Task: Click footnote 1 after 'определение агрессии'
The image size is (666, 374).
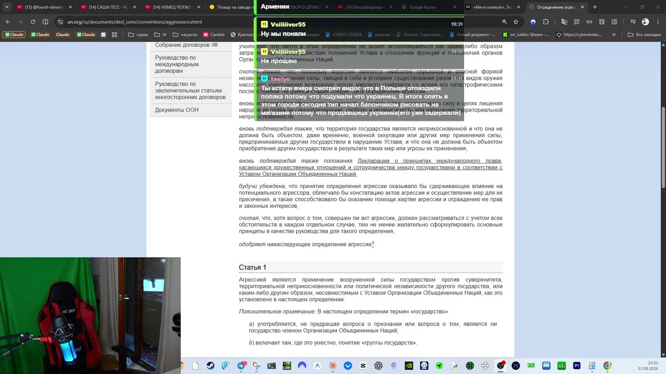Action: tap(373, 244)
